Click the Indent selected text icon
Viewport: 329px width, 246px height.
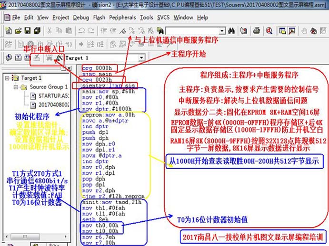pos(103,31)
